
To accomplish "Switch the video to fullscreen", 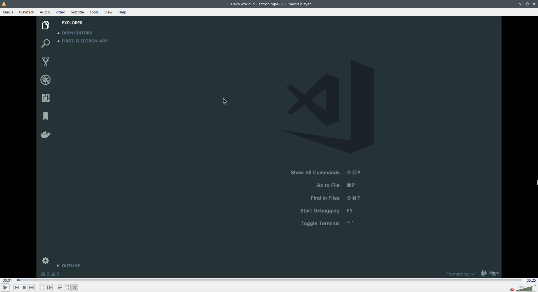I will pyautogui.click(x=42, y=288).
